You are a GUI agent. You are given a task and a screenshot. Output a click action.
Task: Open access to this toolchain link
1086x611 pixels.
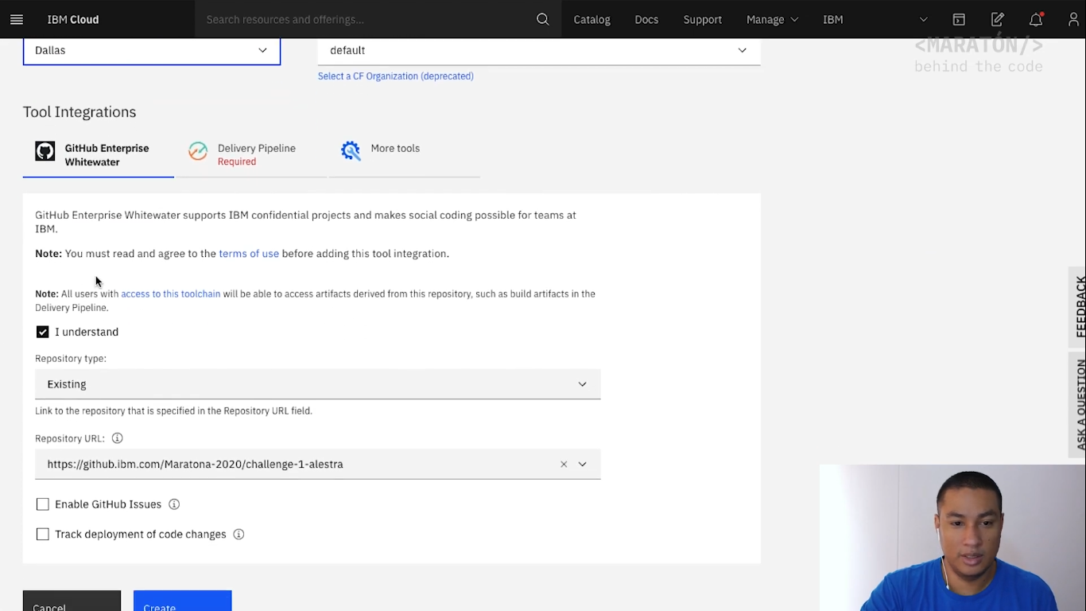tap(171, 294)
